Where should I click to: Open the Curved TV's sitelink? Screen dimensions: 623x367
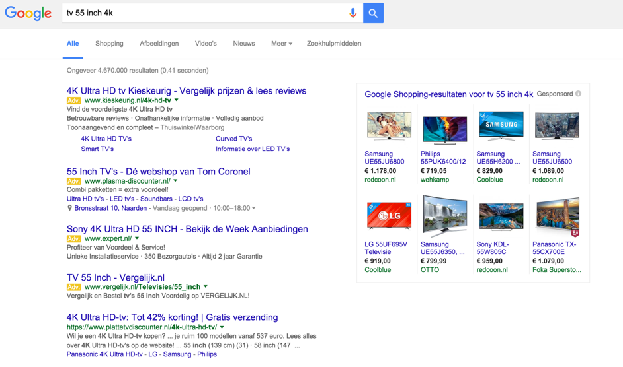[233, 139]
